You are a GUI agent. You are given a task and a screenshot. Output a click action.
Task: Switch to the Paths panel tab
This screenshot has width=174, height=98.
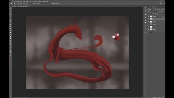coord(160,7)
